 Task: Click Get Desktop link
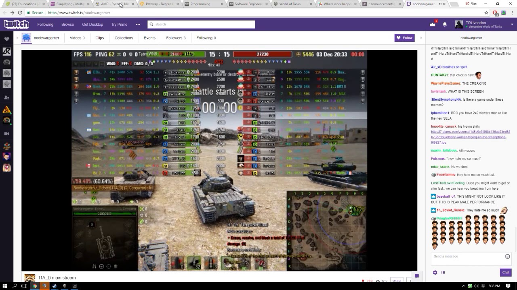point(92,25)
